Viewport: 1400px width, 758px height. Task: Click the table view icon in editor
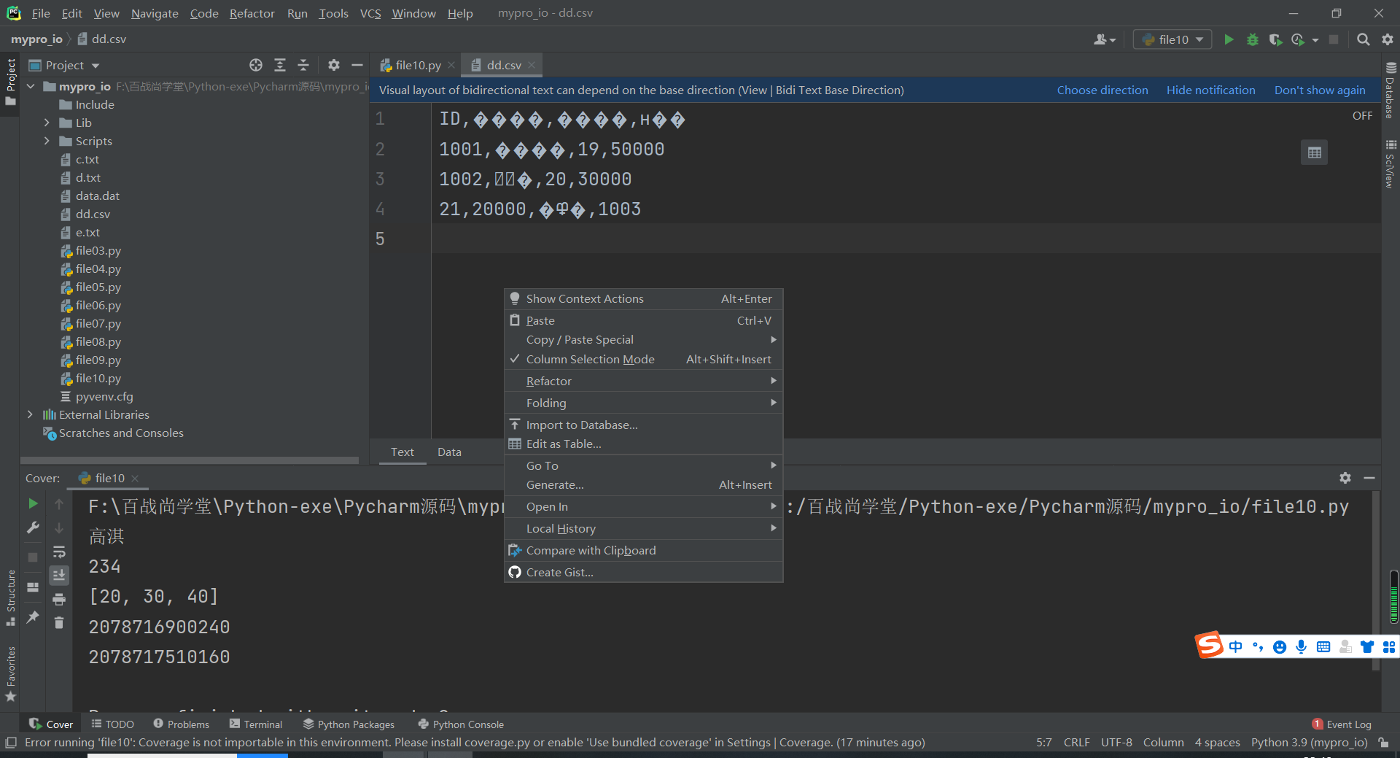(x=1314, y=152)
